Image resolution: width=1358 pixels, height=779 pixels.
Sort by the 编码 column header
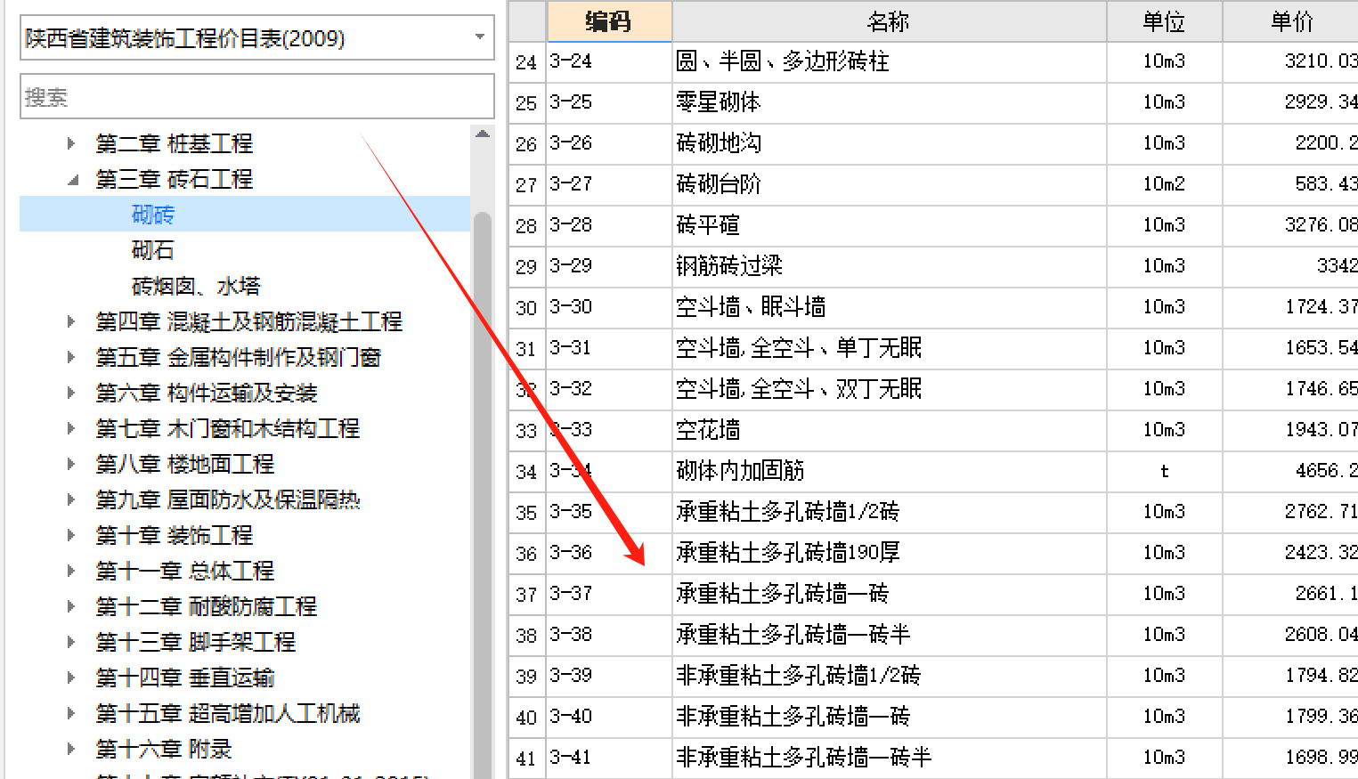pos(609,21)
